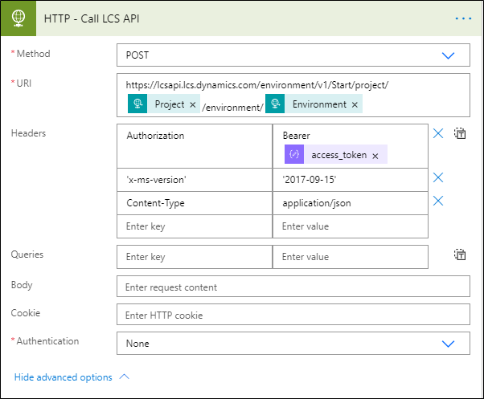The image size is (484, 399).
Task: Switch Headers to text mode icon
Action: [460, 134]
